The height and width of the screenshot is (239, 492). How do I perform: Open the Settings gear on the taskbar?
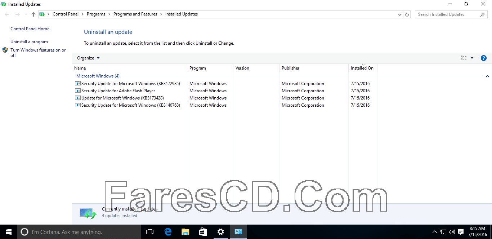point(220,232)
